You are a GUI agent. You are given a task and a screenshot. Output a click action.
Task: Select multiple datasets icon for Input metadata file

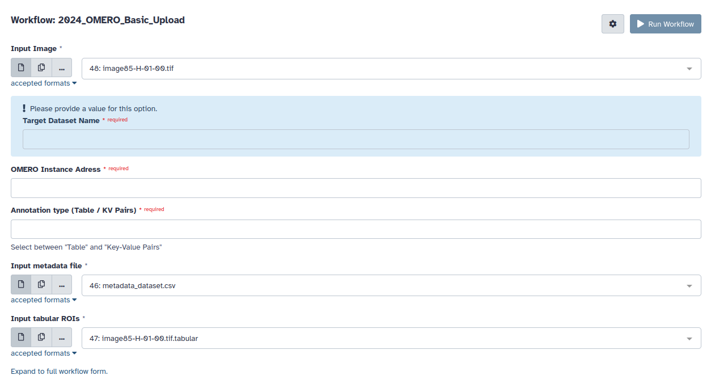(41, 284)
